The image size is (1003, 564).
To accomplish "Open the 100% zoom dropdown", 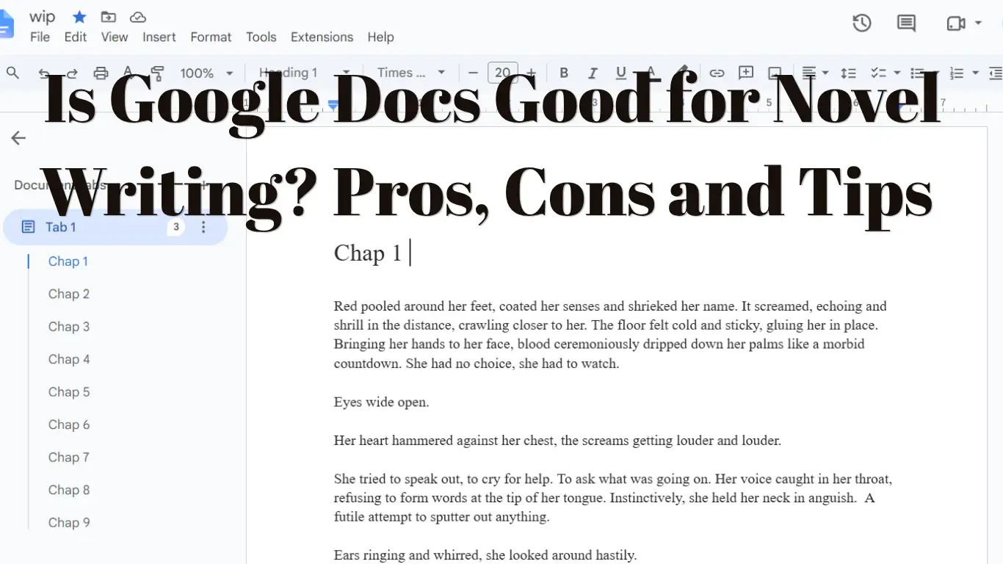I will 206,73.
